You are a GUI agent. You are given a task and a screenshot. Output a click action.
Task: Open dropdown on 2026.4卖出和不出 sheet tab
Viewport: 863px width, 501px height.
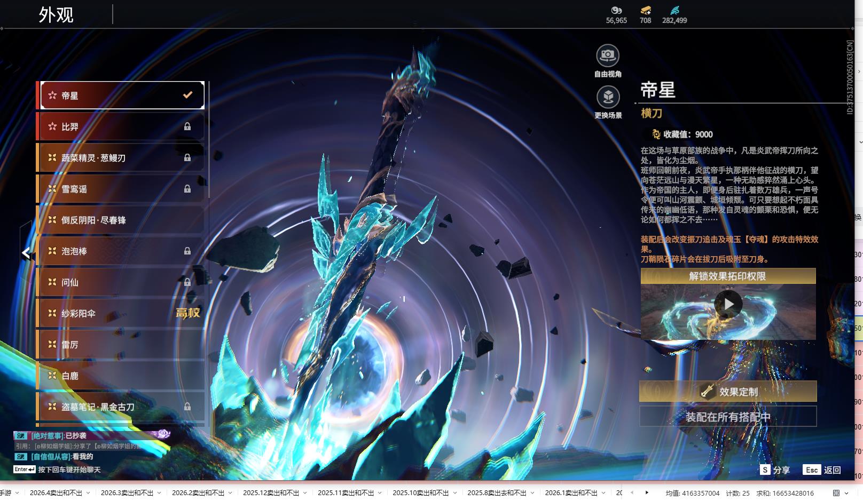pyautogui.click(x=88, y=493)
